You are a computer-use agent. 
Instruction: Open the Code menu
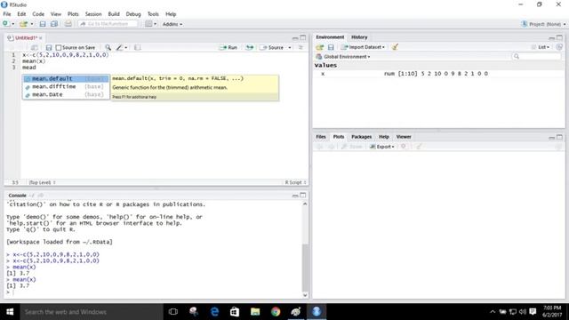(38, 14)
